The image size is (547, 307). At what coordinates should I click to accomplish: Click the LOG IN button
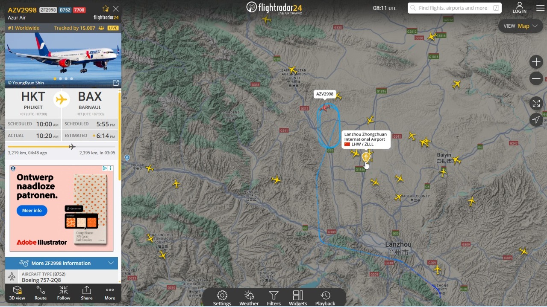tap(520, 8)
